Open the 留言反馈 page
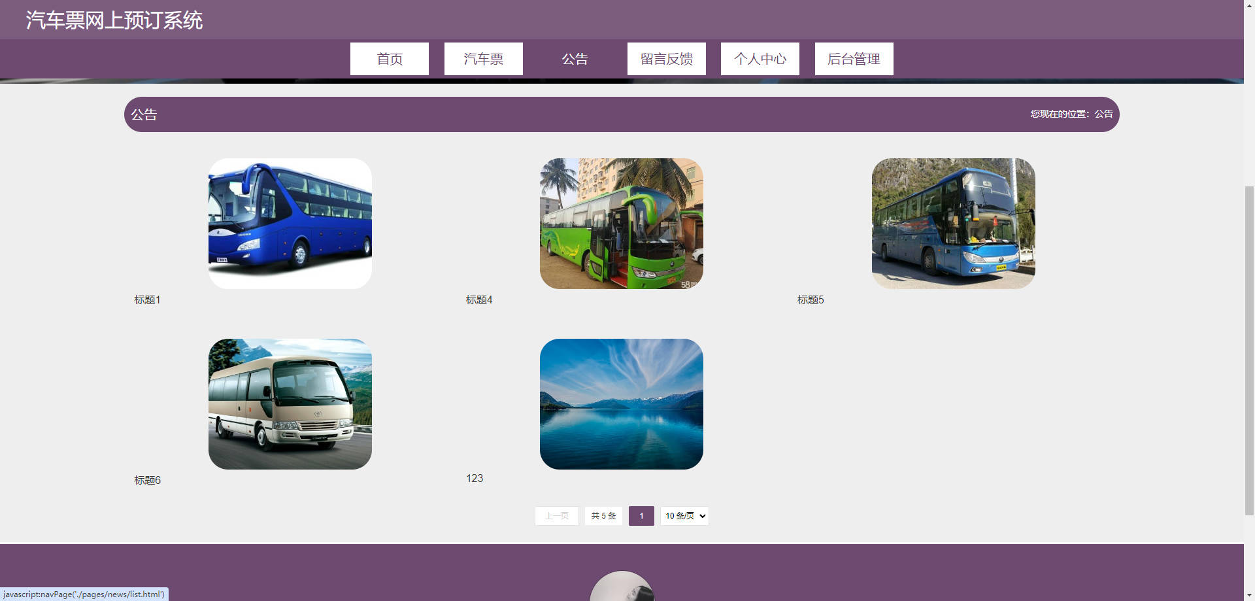This screenshot has height=601, width=1255. point(667,59)
